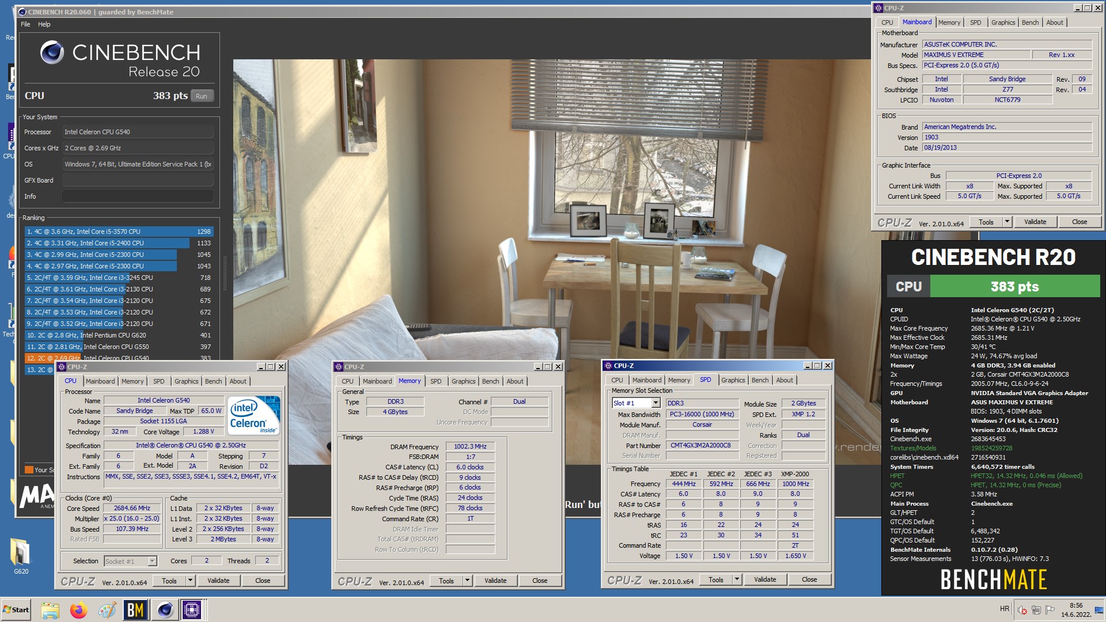Open Mainboard tab in SPD CPU-Z window
The height and width of the screenshot is (622, 1106).
click(646, 380)
